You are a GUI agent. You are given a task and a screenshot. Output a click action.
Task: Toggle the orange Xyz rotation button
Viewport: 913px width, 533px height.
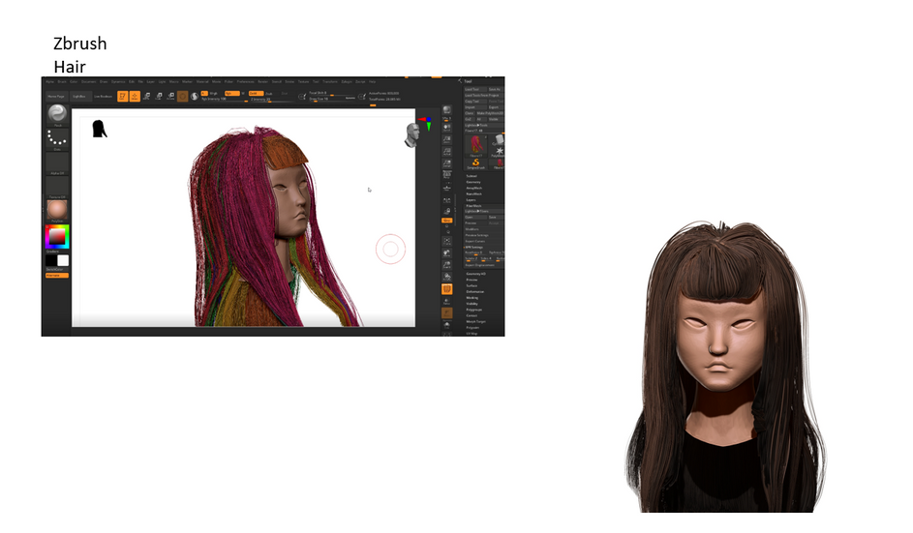[446, 221]
